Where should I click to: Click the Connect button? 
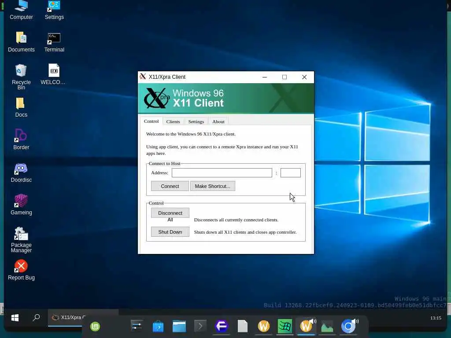(170, 186)
